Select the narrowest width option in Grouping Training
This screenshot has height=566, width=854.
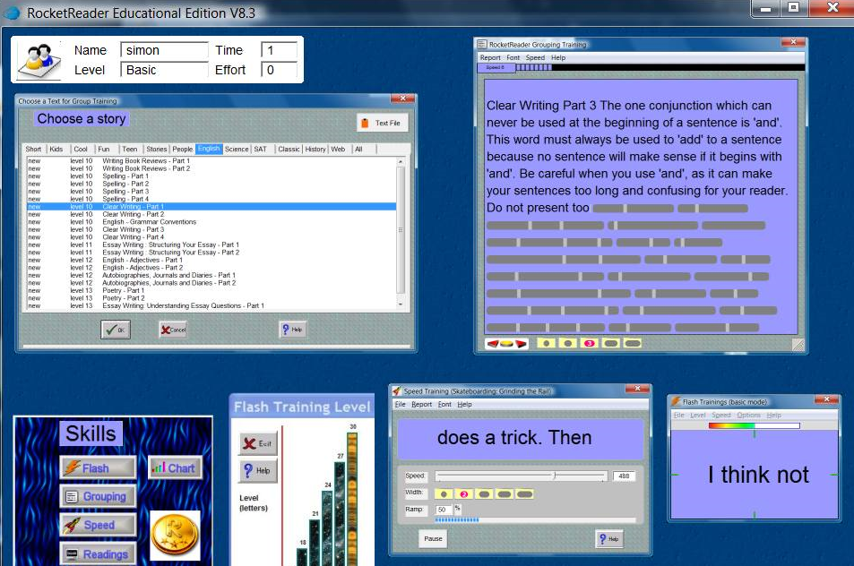(x=547, y=343)
